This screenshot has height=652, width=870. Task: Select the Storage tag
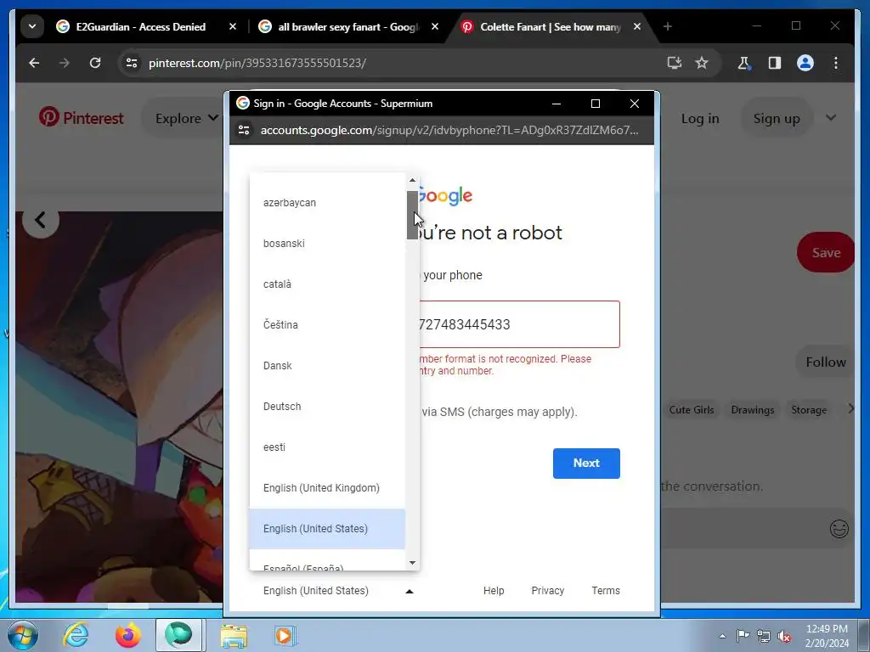[x=809, y=410]
